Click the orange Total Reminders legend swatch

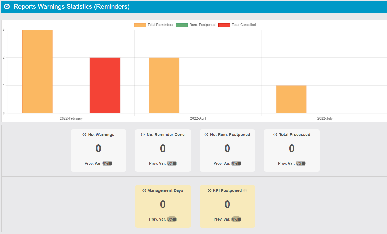140,25
